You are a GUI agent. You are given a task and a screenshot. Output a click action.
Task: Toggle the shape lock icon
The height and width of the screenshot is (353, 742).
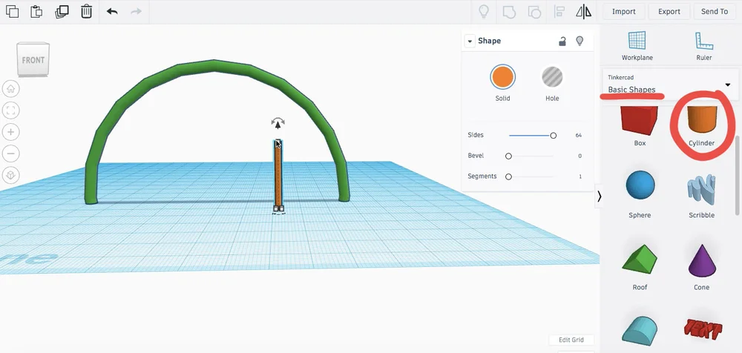pyautogui.click(x=562, y=42)
